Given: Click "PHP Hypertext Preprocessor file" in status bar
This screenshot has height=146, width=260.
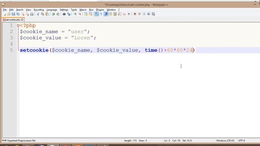Looking at the screenshot, I should point(19,141).
